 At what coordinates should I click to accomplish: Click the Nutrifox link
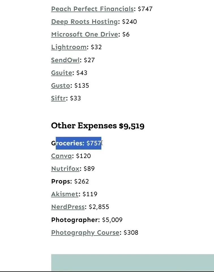click(65, 169)
